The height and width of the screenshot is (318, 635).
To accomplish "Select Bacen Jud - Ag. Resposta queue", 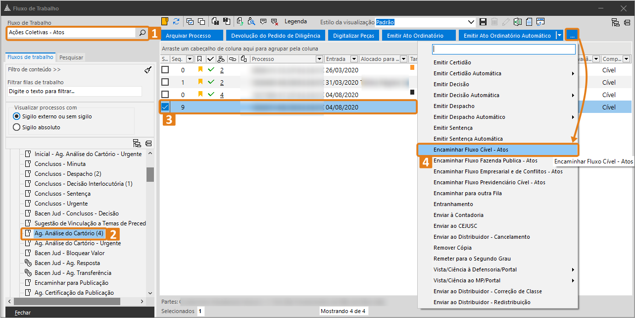I will (67, 263).
